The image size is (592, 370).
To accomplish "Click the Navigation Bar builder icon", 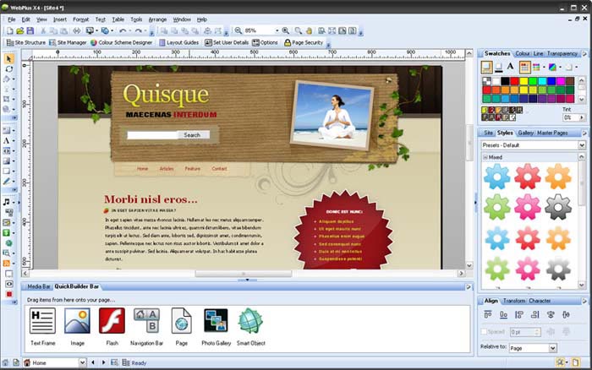I will [146, 321].
